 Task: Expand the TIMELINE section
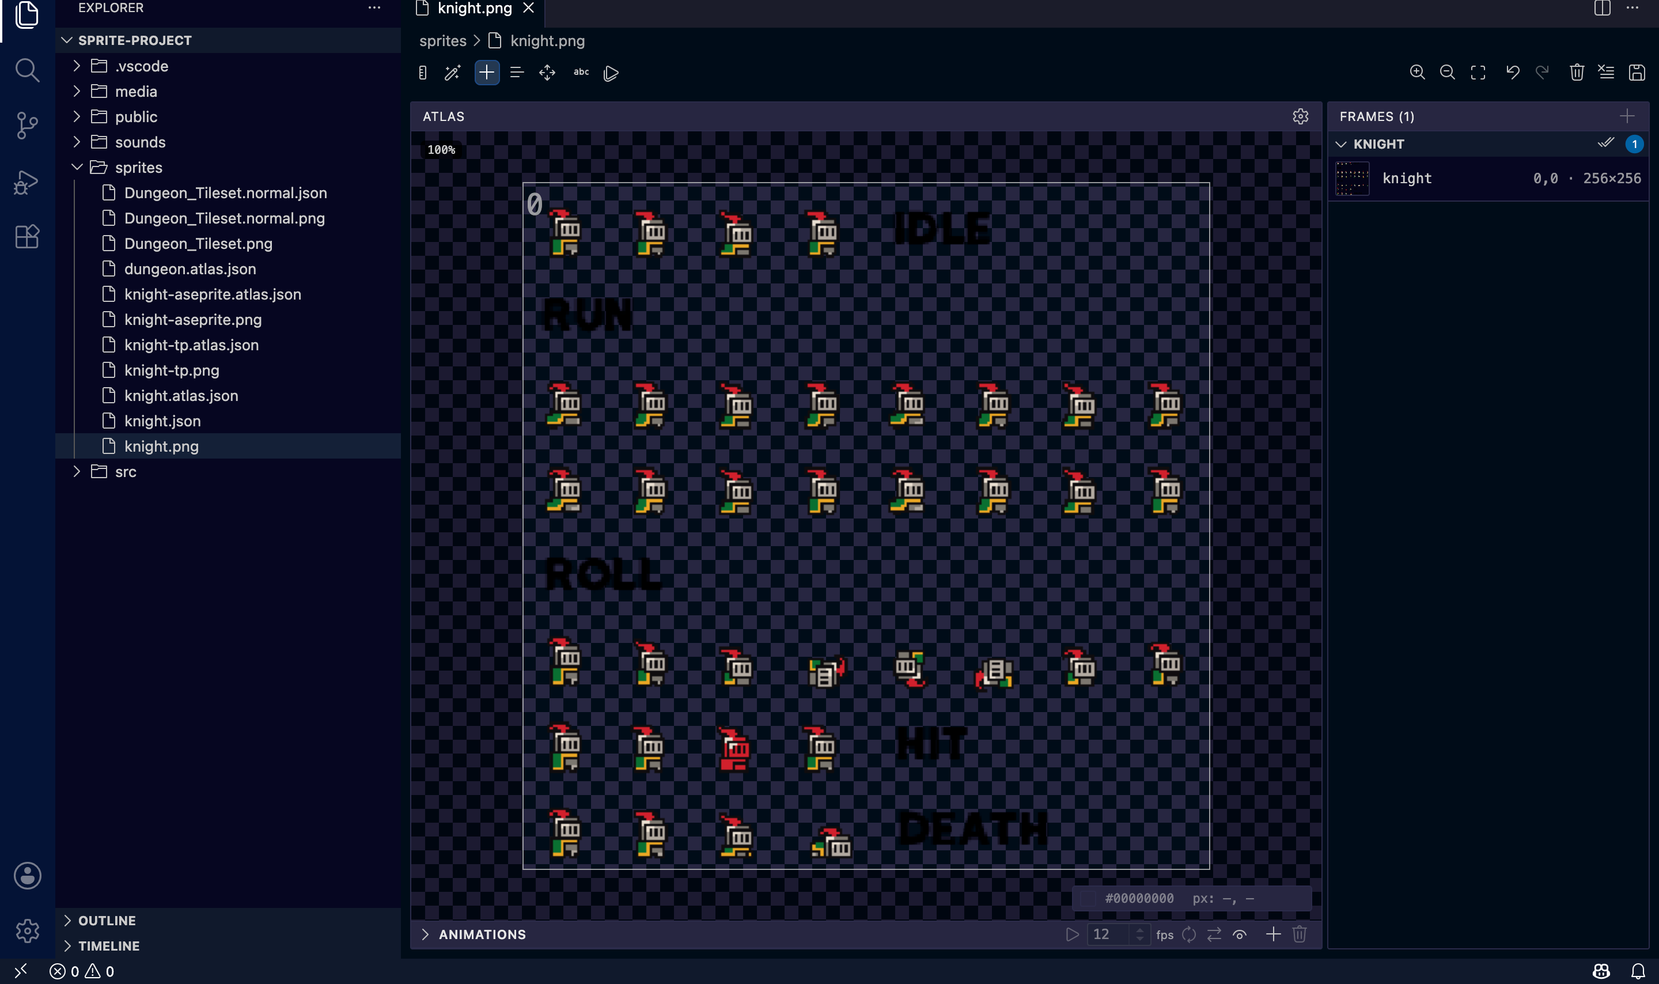click(228, 945)
